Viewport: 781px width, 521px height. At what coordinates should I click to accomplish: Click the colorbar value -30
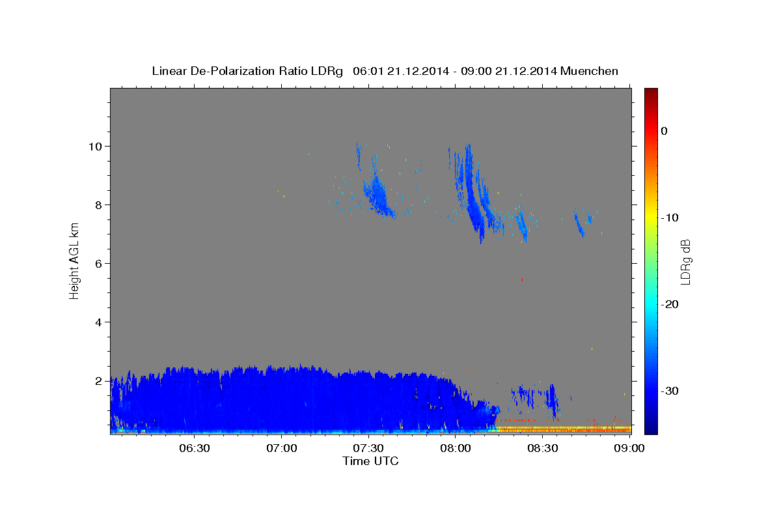(x=670, y=391)
